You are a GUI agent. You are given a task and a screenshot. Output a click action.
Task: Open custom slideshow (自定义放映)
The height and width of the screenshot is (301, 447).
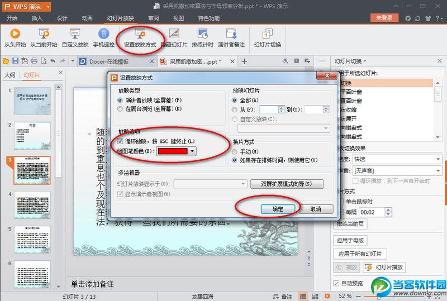click(x=75, y=37)
